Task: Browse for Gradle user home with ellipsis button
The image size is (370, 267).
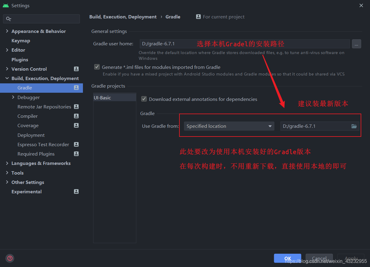Action: pos(356,44)
